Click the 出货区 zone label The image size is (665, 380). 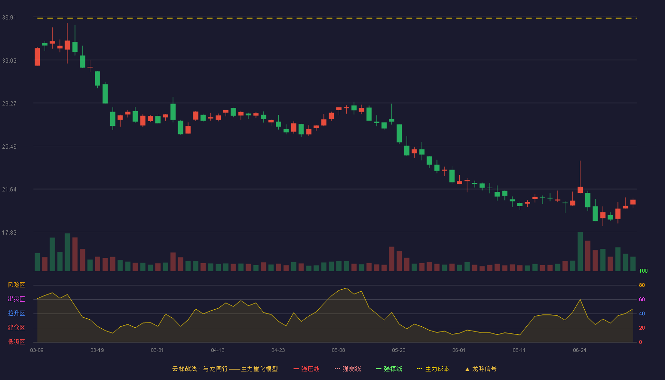(x=16, y=299)
